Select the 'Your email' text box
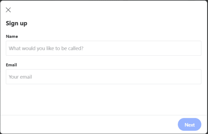 [x=104, y=77]
